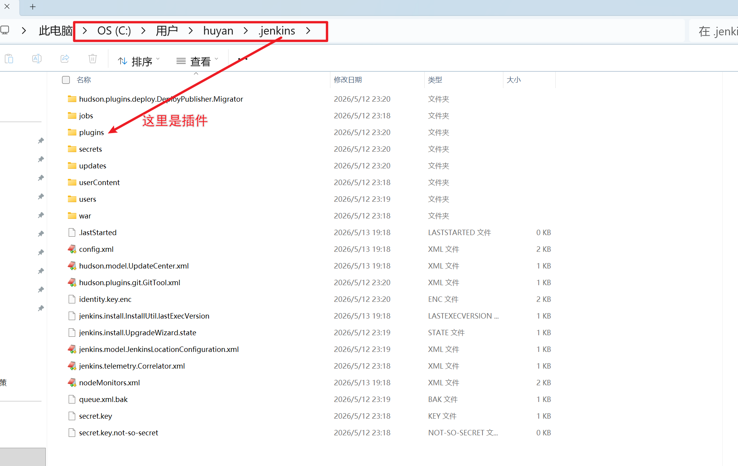Image resolution: width=738 pixels, height=466 pixels.
Task: Select the userContent folder icon
Action: coord(72,182)
